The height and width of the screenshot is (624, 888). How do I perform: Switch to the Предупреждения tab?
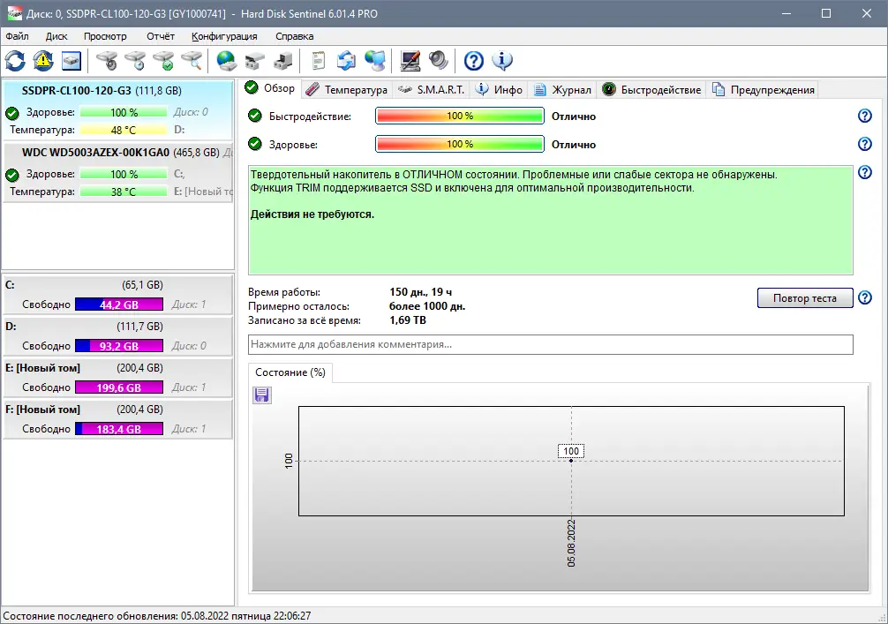click(764, 89)
